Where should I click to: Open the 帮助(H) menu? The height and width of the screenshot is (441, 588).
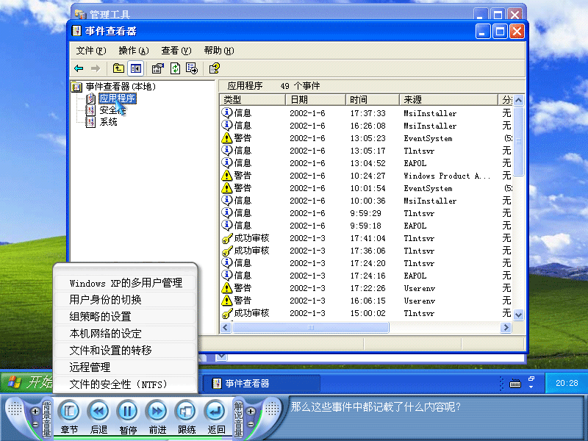218,51
